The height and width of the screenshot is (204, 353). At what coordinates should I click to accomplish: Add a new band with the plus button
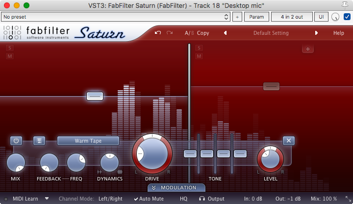(x=308, y=49)
